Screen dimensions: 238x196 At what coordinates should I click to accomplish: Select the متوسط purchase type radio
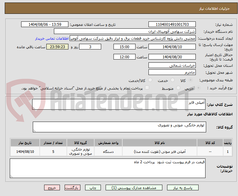[178, 88]
